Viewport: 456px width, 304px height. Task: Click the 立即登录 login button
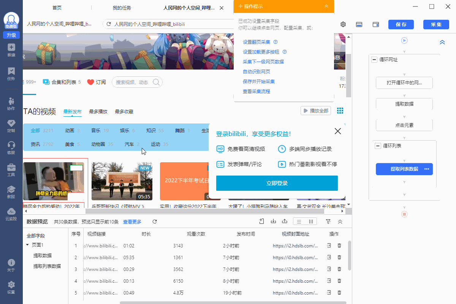[277, 183]
